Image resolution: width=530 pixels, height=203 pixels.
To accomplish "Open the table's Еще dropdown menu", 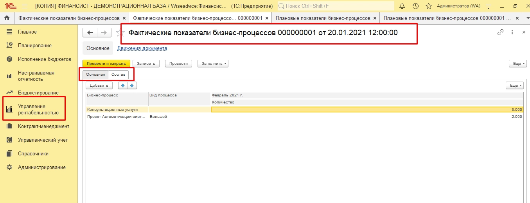I will 514,85.
